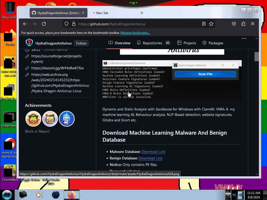Viewport: 267px width, 200px height.
Task: Toggle reader view icon in address bar
Action: pos(204,24)
